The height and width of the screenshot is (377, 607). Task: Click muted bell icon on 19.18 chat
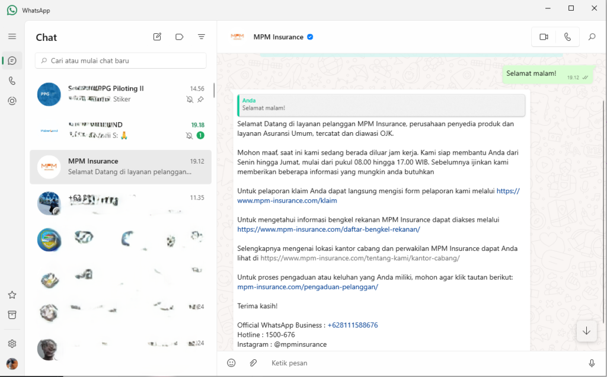[x=189, y=136]
